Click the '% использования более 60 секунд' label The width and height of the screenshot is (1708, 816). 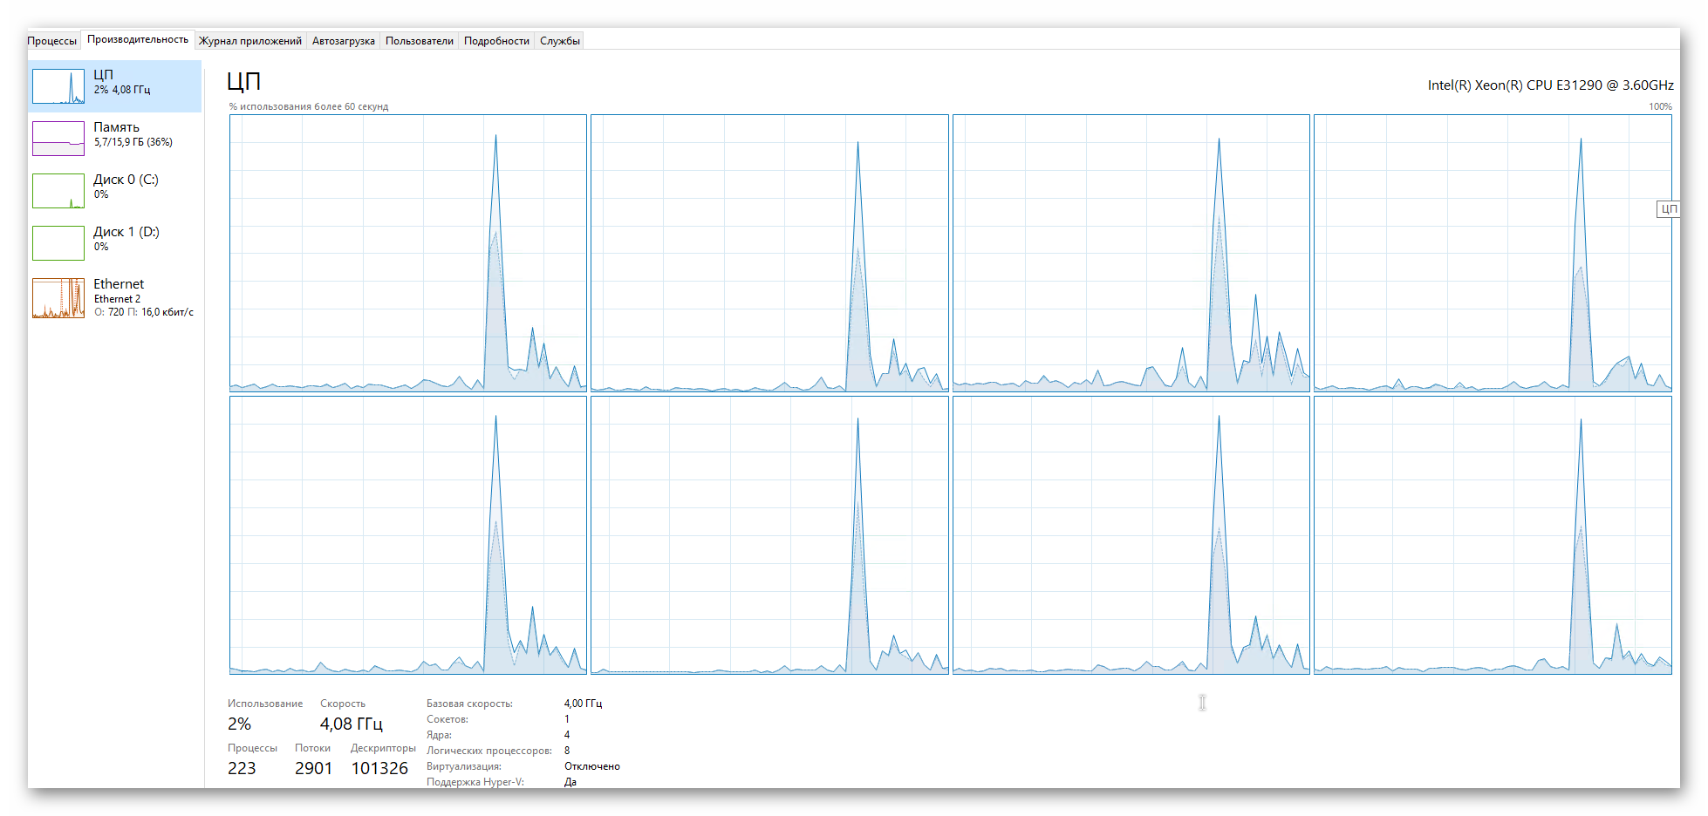[x=309, y=106]
